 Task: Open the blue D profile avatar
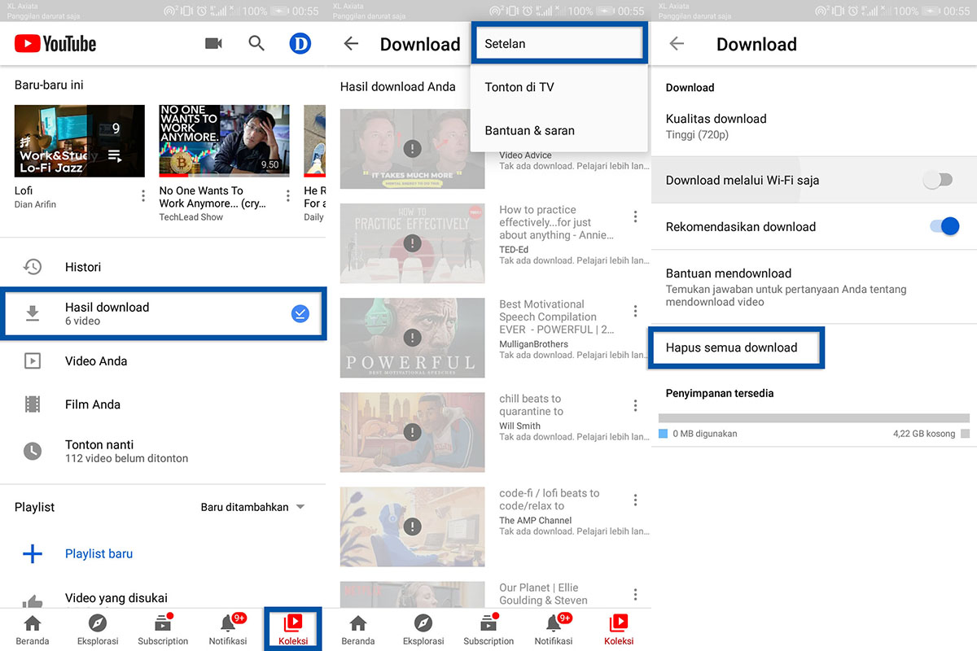click(x=300, y=44)
